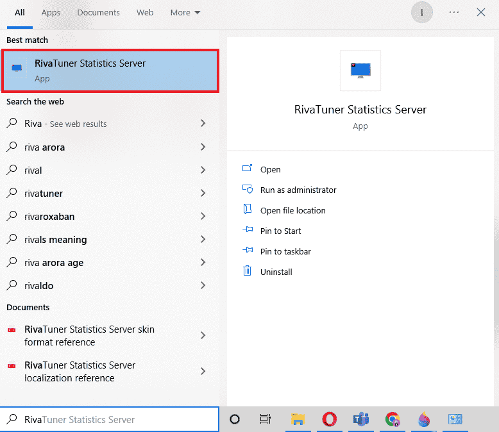
Task: Open File Explorer from the taskbar
Action: coord(298,419)
